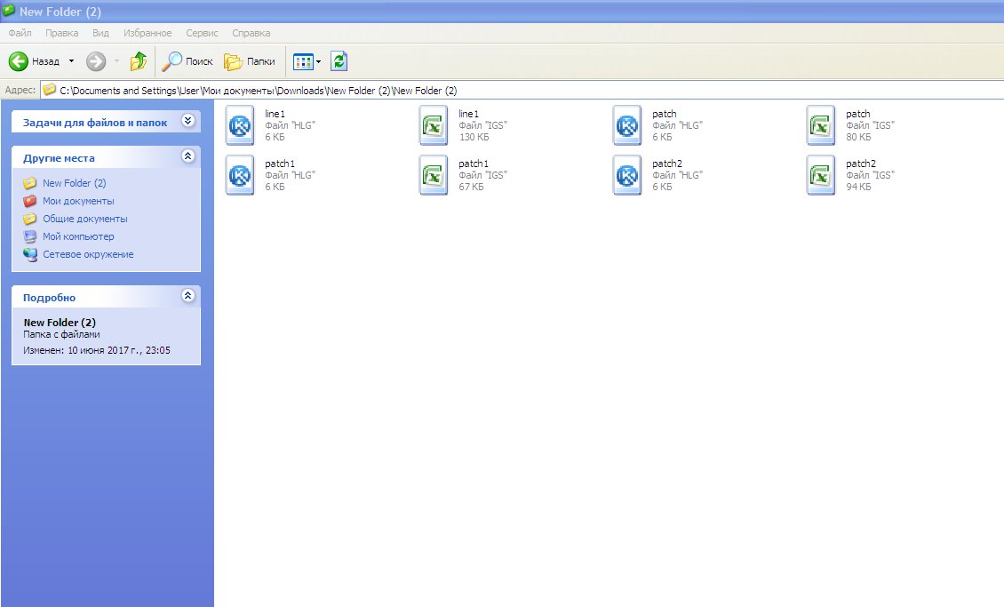This screenshot has width=1004, height=607.
Task: Open the Избранное menu
Action: coord(147,33)
